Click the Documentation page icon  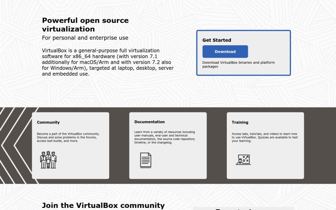click(146, 160)
